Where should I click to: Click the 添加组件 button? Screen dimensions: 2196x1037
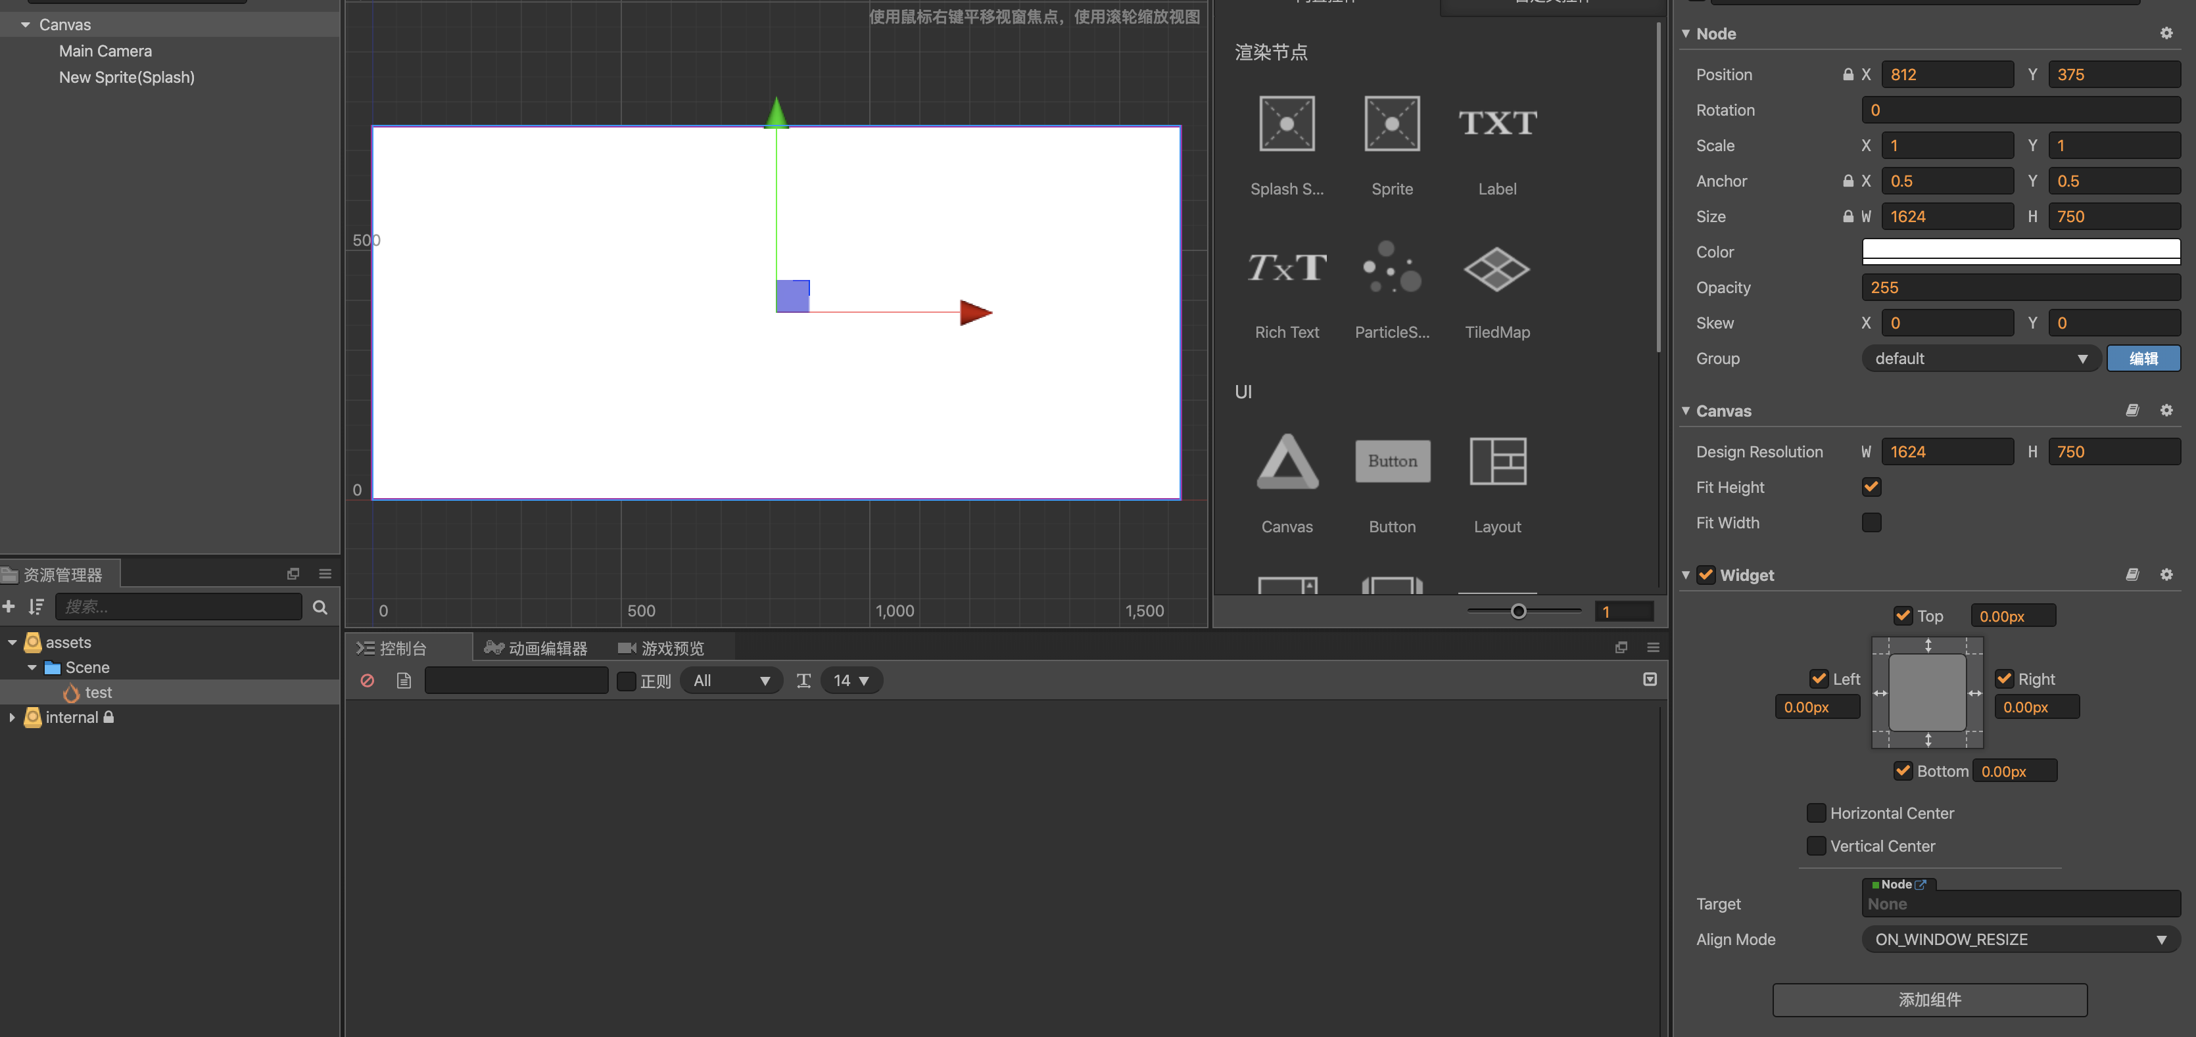(1929, 1000)
